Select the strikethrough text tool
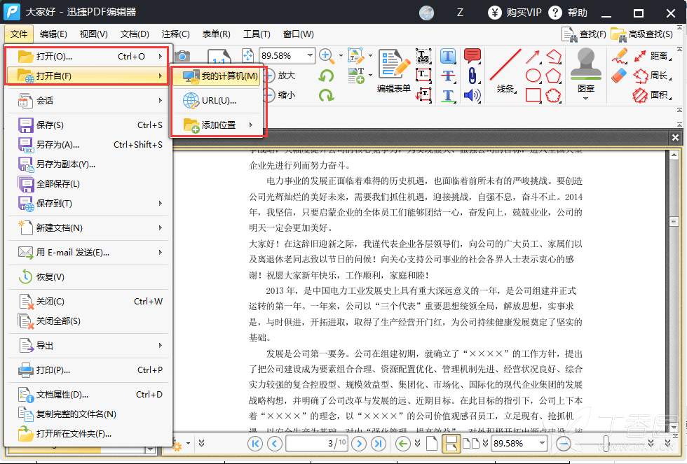The height and width of the screenshot is (464, 687). click(448, 76)
